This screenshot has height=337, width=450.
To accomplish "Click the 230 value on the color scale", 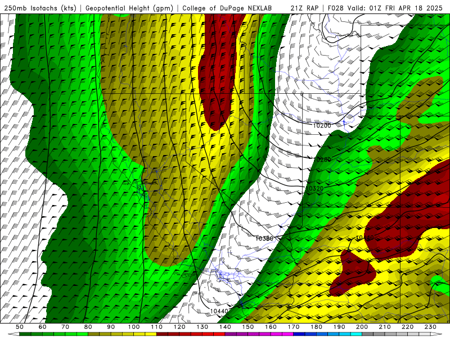I will point(431,327).
